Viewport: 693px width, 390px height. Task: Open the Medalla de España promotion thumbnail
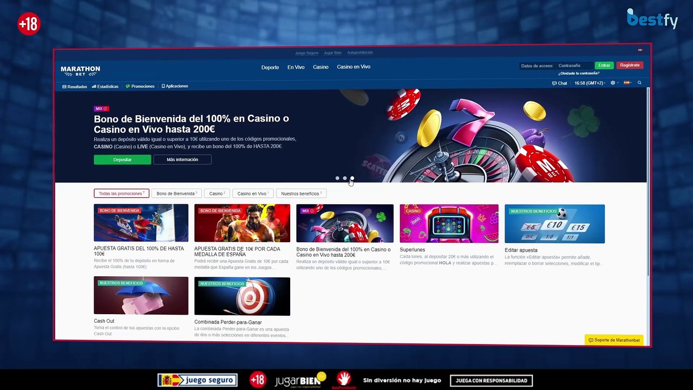point(242,223)
